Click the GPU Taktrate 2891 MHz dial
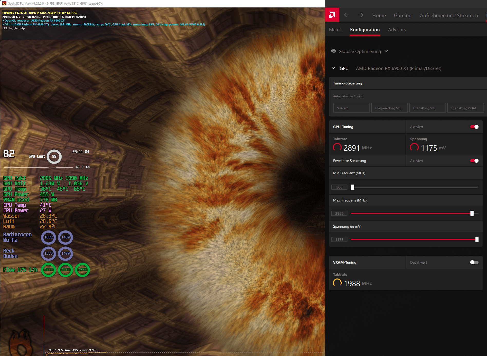 (337, 147)
